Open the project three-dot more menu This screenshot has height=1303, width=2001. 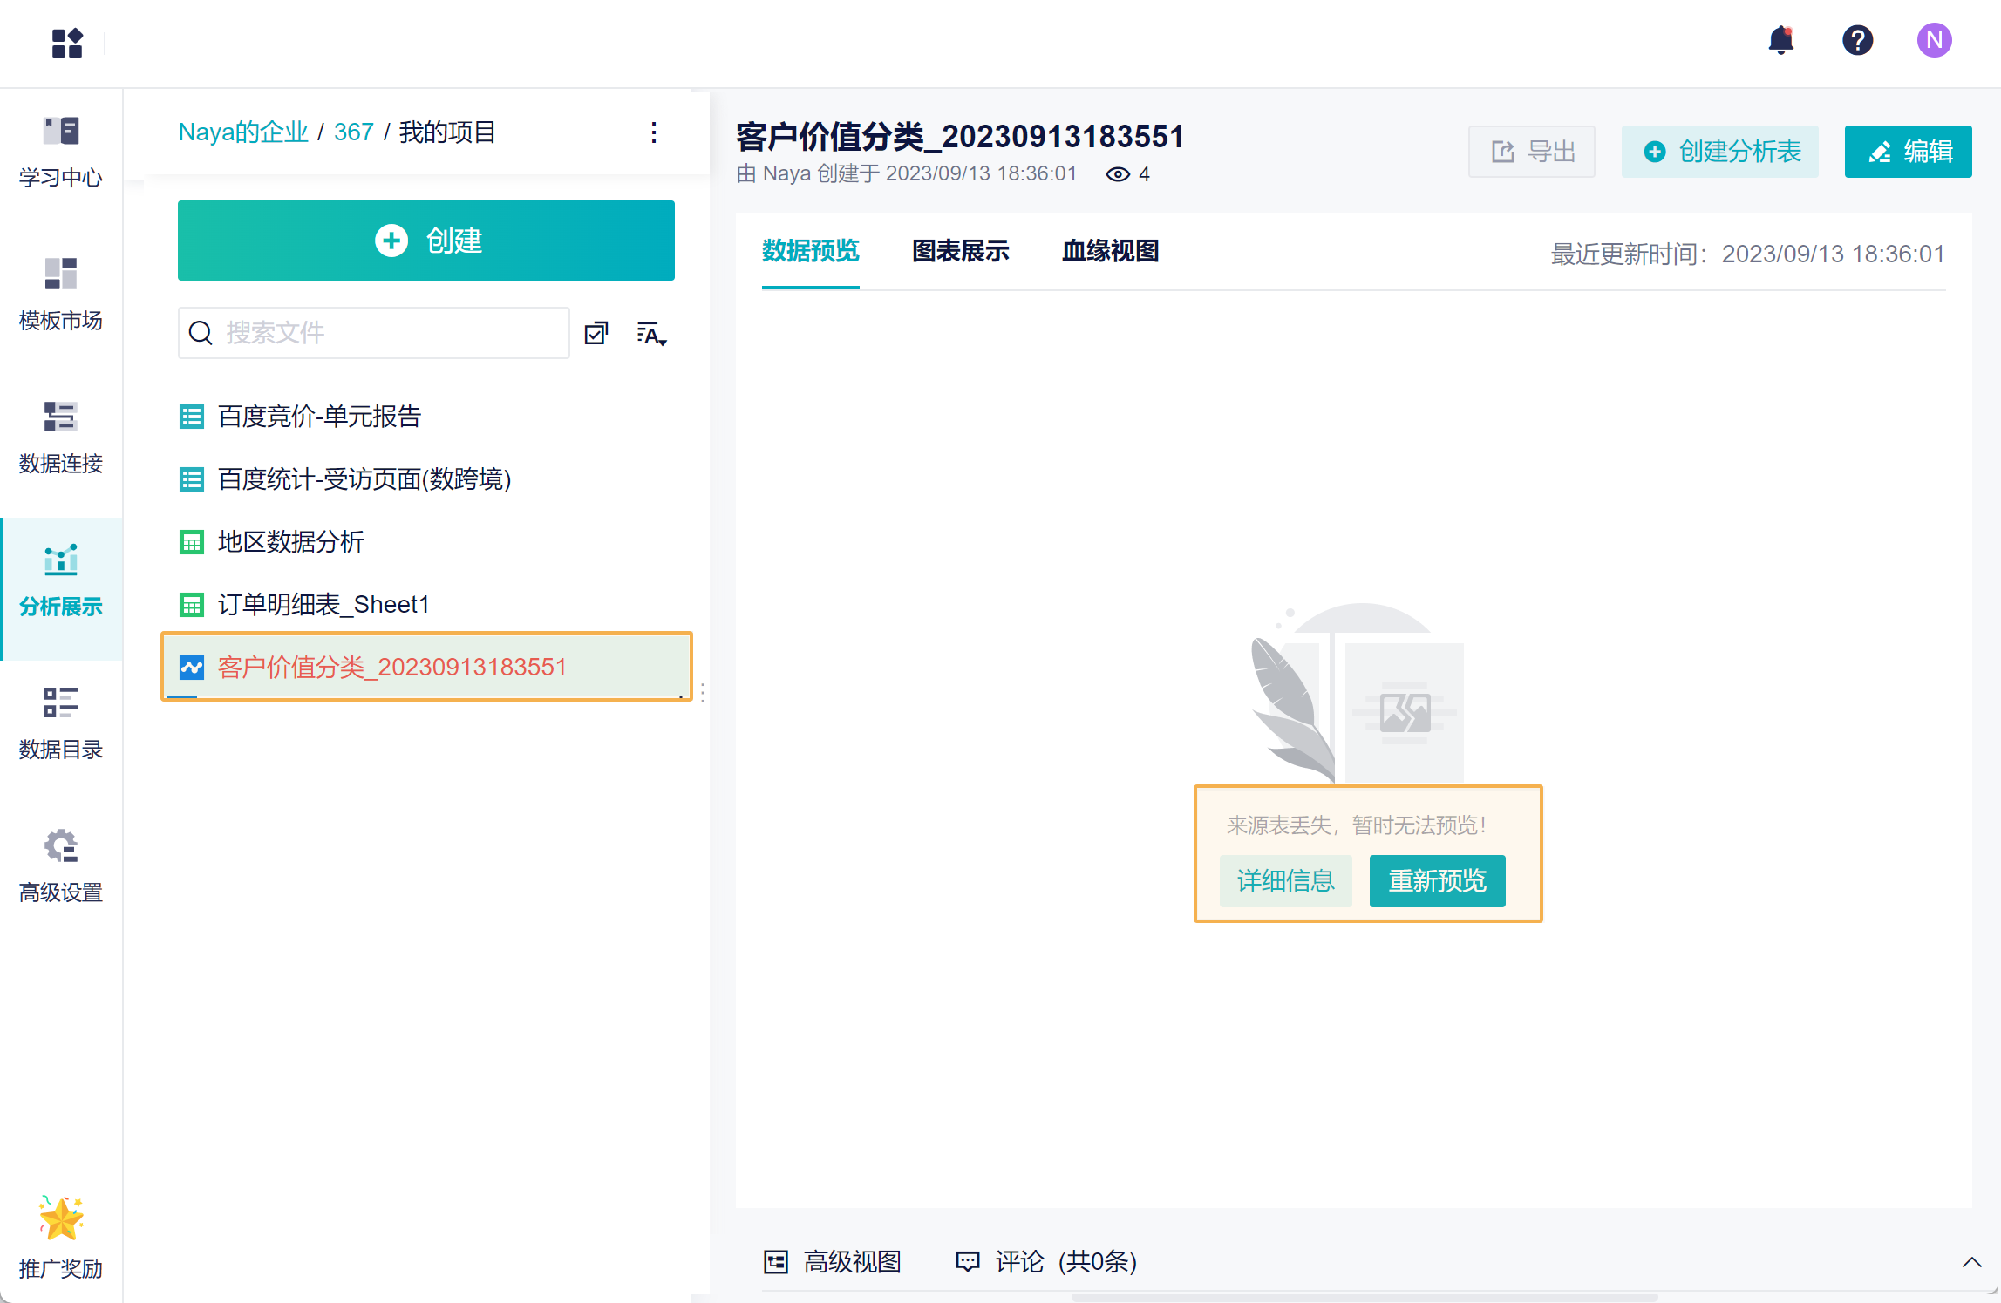pos(654,132)
